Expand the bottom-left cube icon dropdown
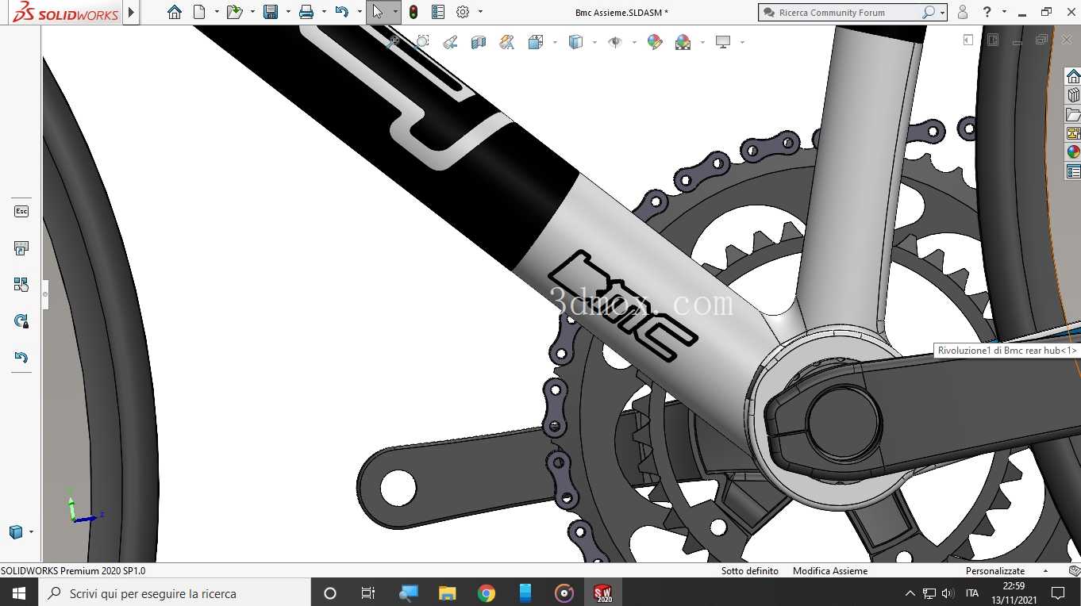The image size is (1081, 606). click(x=31, y=531)
